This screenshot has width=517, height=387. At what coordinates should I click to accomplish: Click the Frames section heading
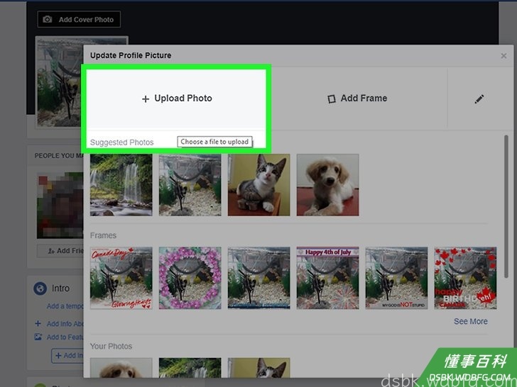pos(103,235)
